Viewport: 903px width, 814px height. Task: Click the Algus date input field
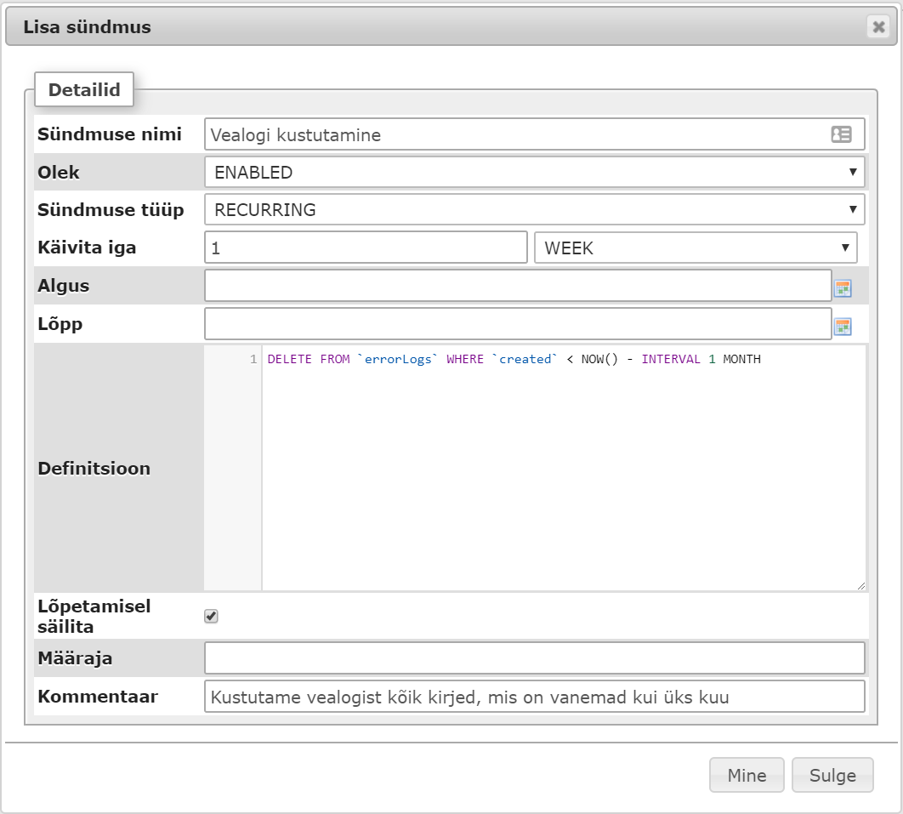click(x=517, y=286)
